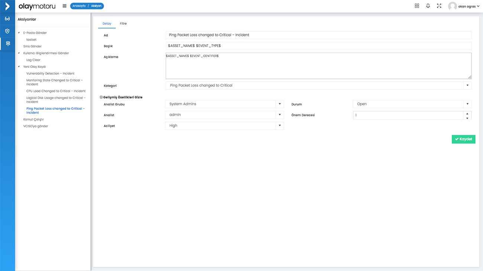Switch to the Detay tab
The height and width of the screenshot is (271, 483).
[x=107, y=24]
